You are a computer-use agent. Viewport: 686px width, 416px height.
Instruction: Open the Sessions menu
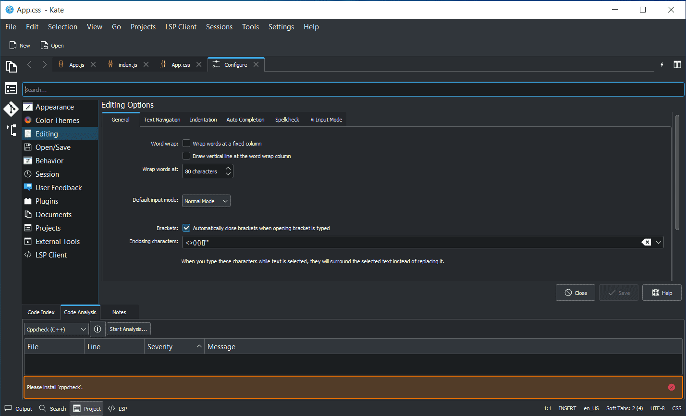coord(219,27)
